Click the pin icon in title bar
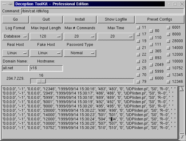This screenshot has width=186, height=141. 10,4
